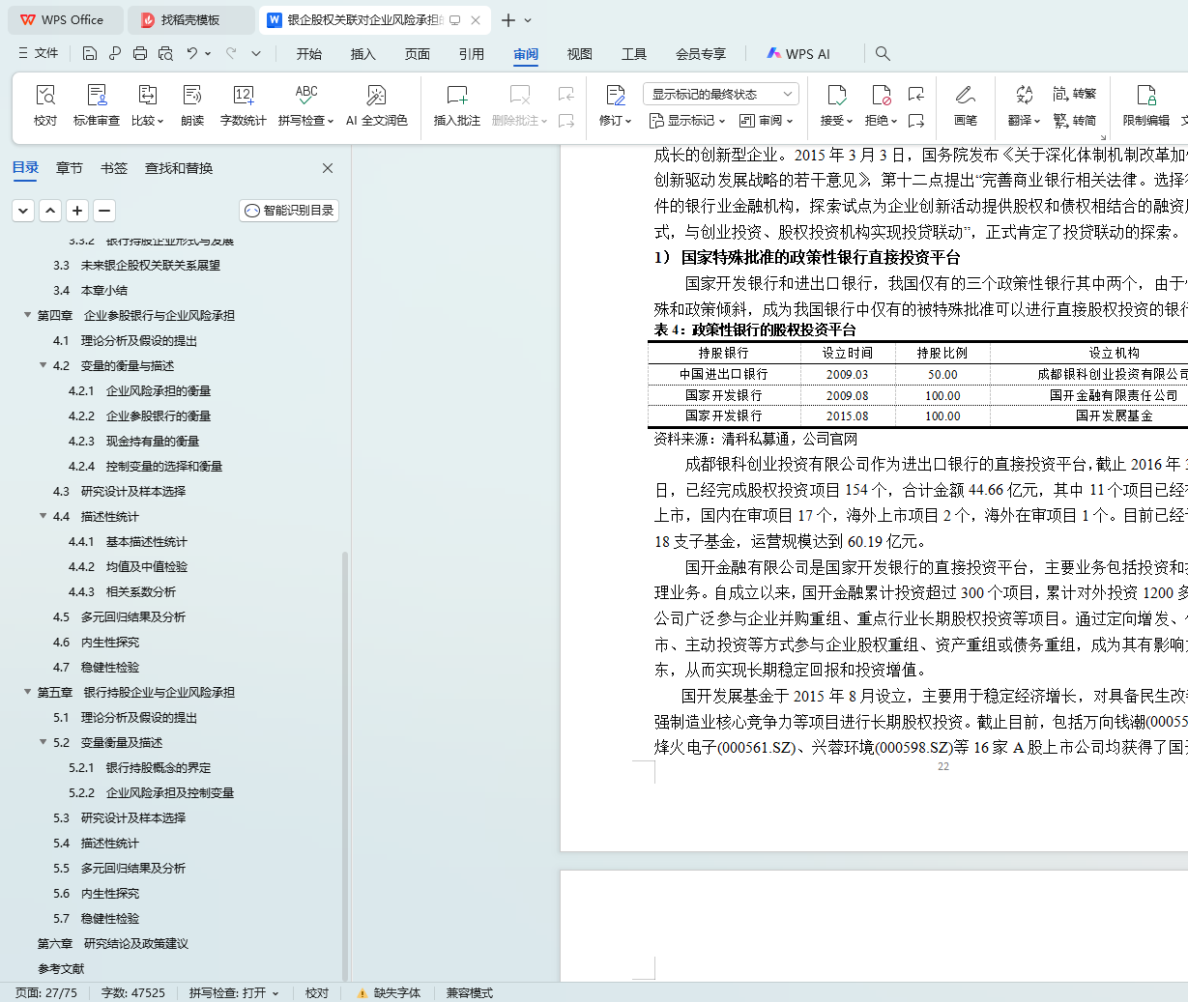Collapse 第五章 chapter tree node
The image size is (1188, 1002).
pos(27,692)
